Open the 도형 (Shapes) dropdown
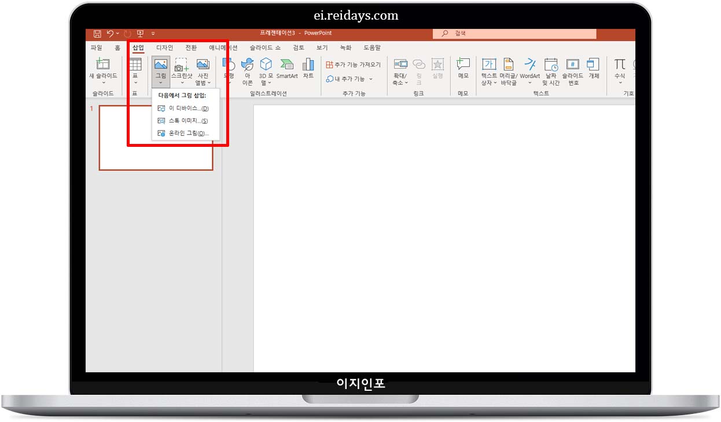Screen dimensions: 721x422 point(229,69)
